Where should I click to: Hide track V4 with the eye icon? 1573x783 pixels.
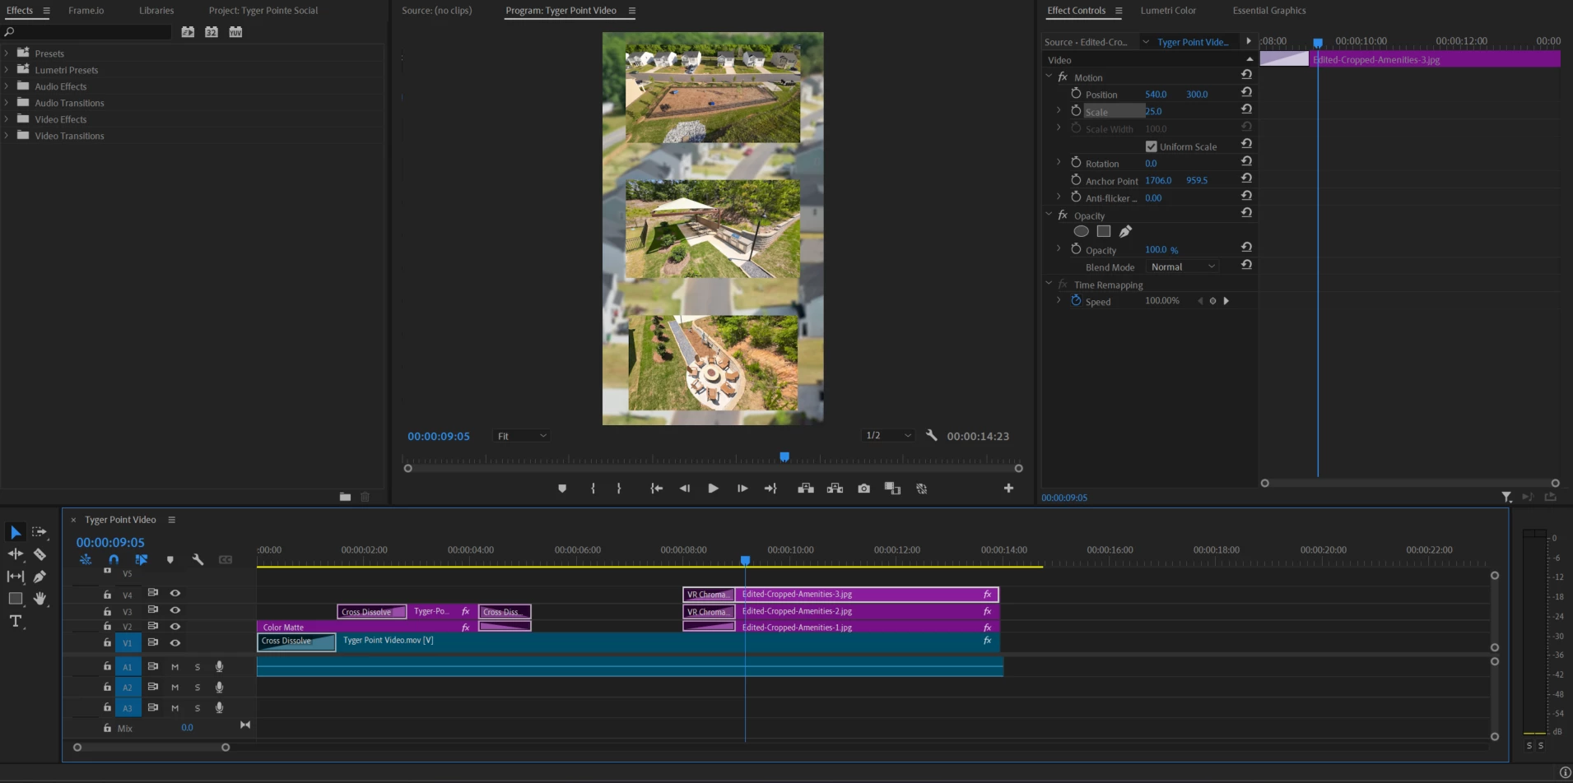[x=175, y=593]
